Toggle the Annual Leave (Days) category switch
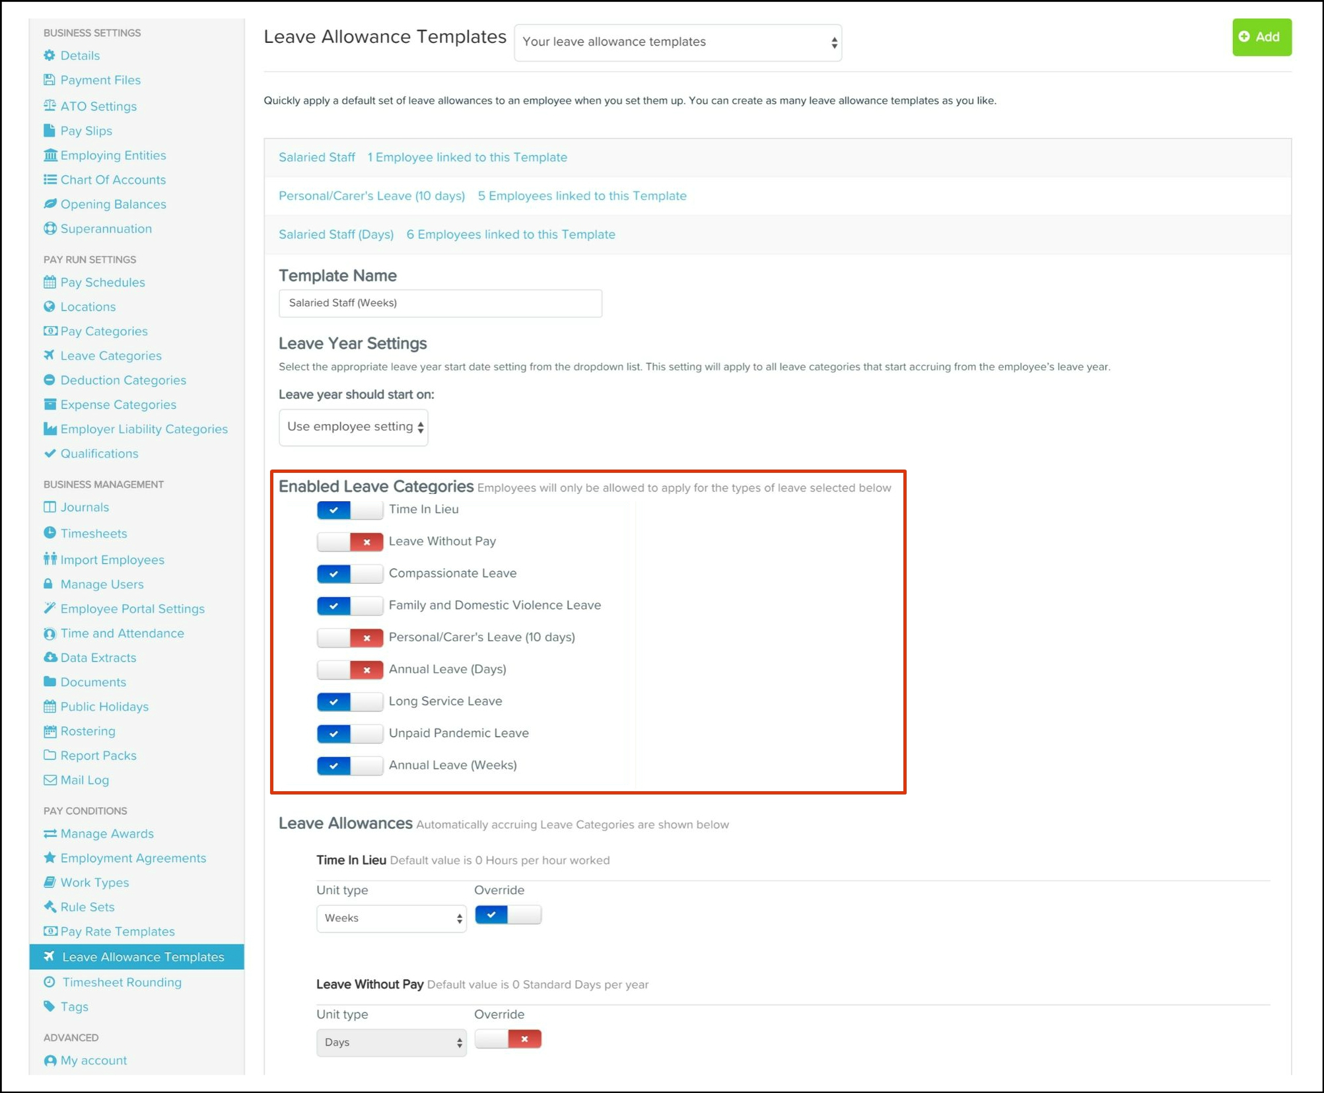The width and height of the screenshot is (1324, 1093). [x=349, y=670]
